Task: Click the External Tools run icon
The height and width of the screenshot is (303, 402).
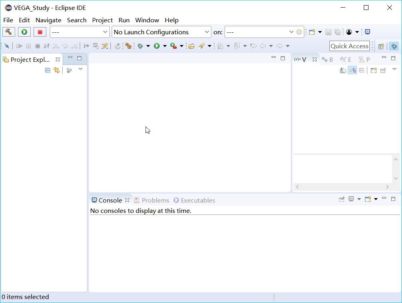Action: 173,46
